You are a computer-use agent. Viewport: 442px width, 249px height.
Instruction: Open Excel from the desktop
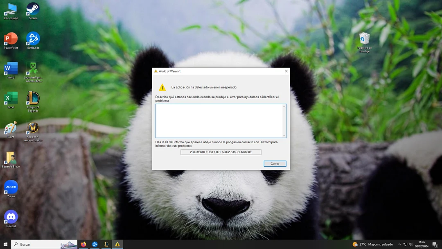coord(10,98)
